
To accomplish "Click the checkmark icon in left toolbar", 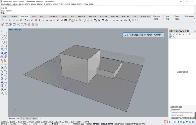I will click(x=6, y=89).
